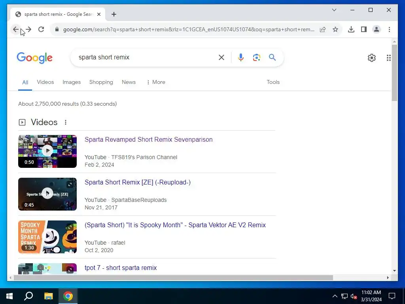Image resolution: width=405 pixels, height=304 pixels.
Task: Open Chrome three-dot menu
Action: point(389,29)
